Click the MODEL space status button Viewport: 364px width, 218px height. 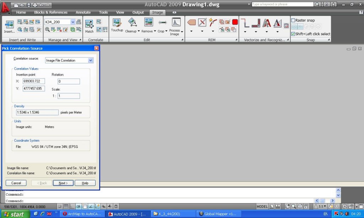point(262,206)
